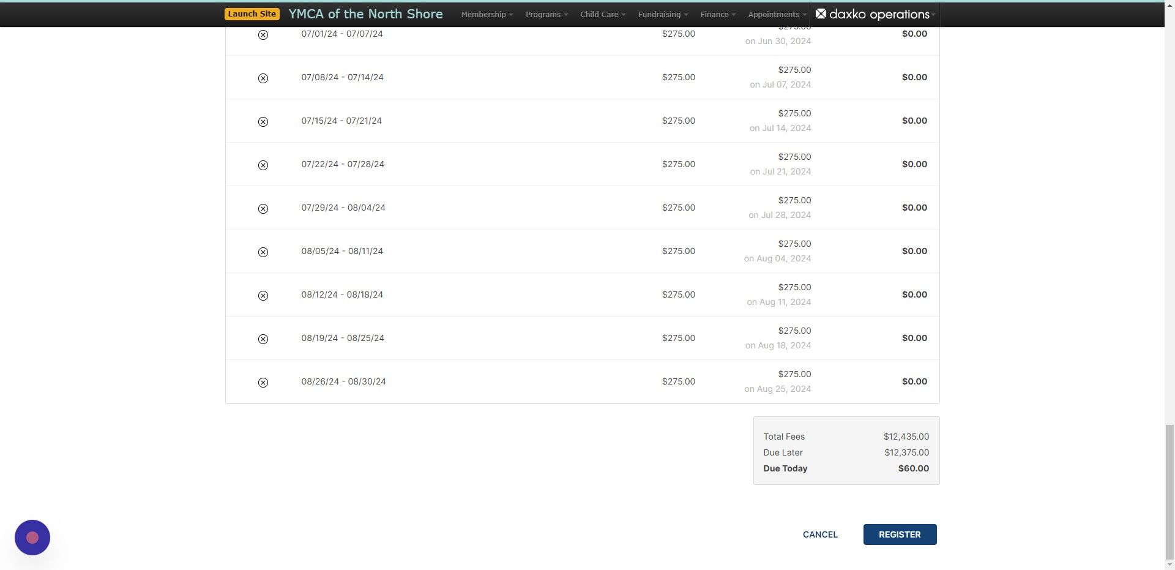Cancel the registration
Viewport: 1175px width, 570px height.
point(820,534)
